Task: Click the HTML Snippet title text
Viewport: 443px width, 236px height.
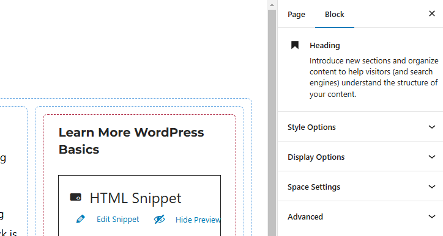Action: [135, 198]
